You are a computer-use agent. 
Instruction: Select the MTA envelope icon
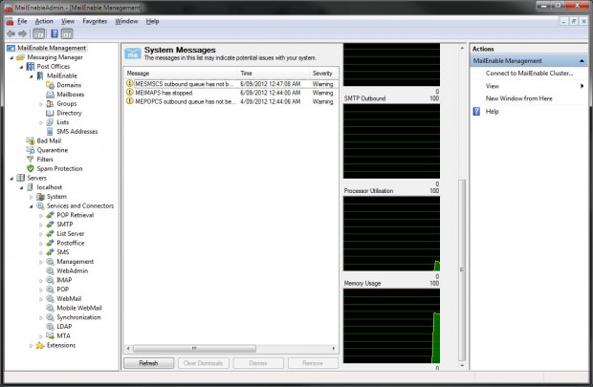pos(50,335)
